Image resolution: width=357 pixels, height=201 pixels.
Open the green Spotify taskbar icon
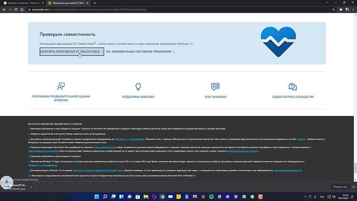coord(211,197)
